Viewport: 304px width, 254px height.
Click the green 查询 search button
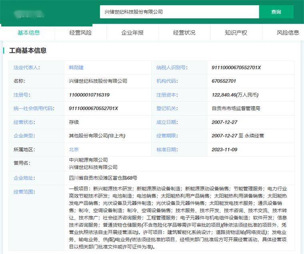pyautogui.click(x=276, y=12)
